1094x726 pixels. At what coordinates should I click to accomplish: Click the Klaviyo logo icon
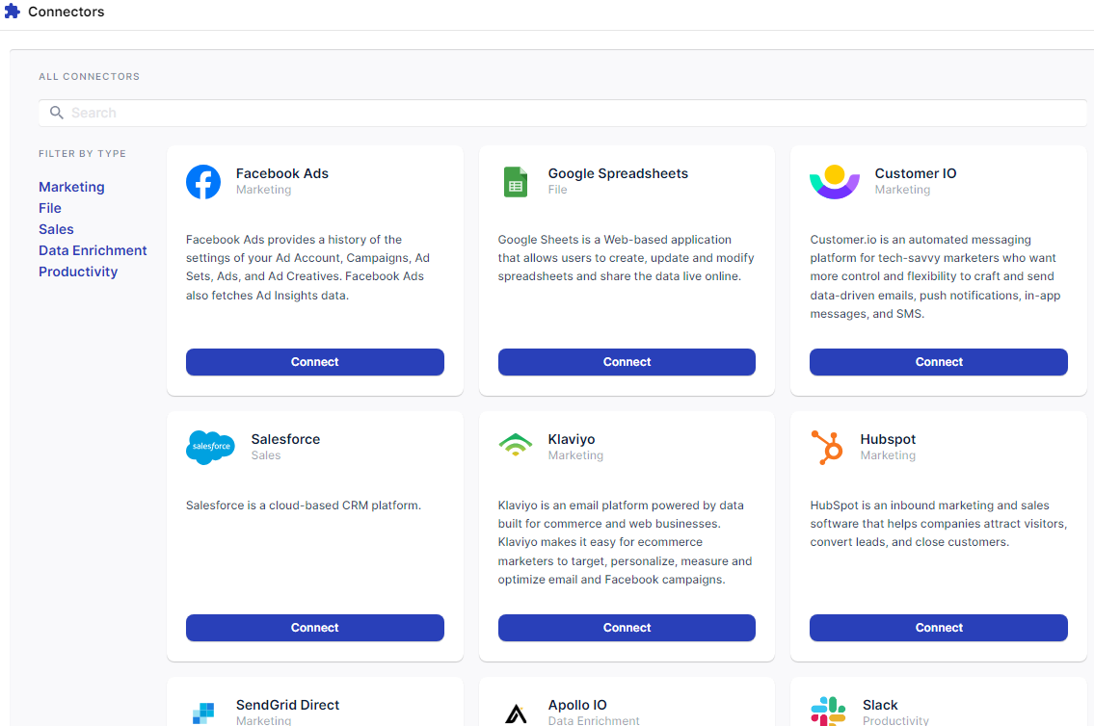point(516,445)
